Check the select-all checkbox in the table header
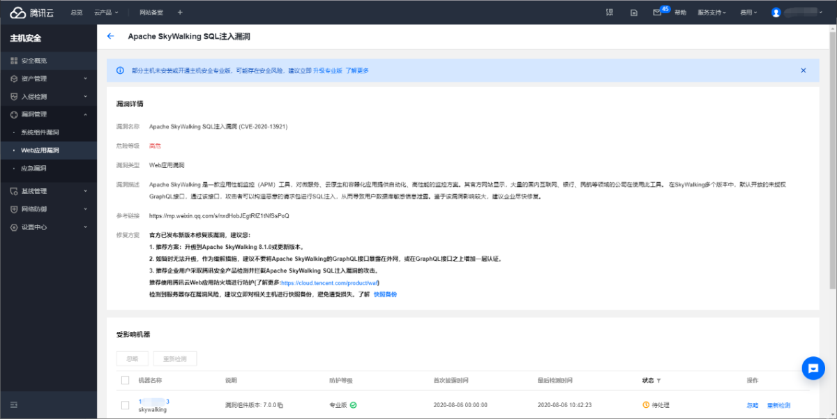 (x=125, y=381)
